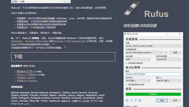Click the checksum checkmark icon beside ISO
This screenshot has height=107, width=189.
(x=166, y=52)
